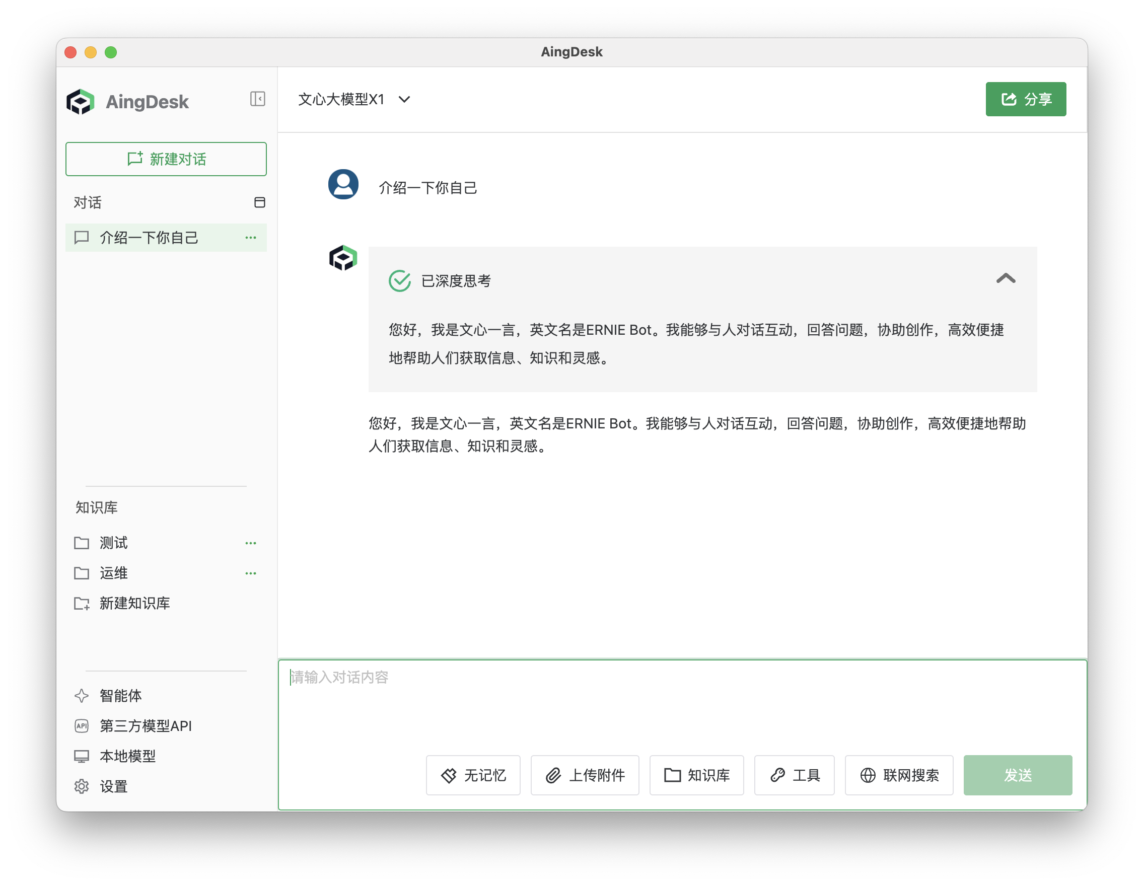
Task: Toggle the 知识库 option in the input bar
Action: click(x=697, y=776)
